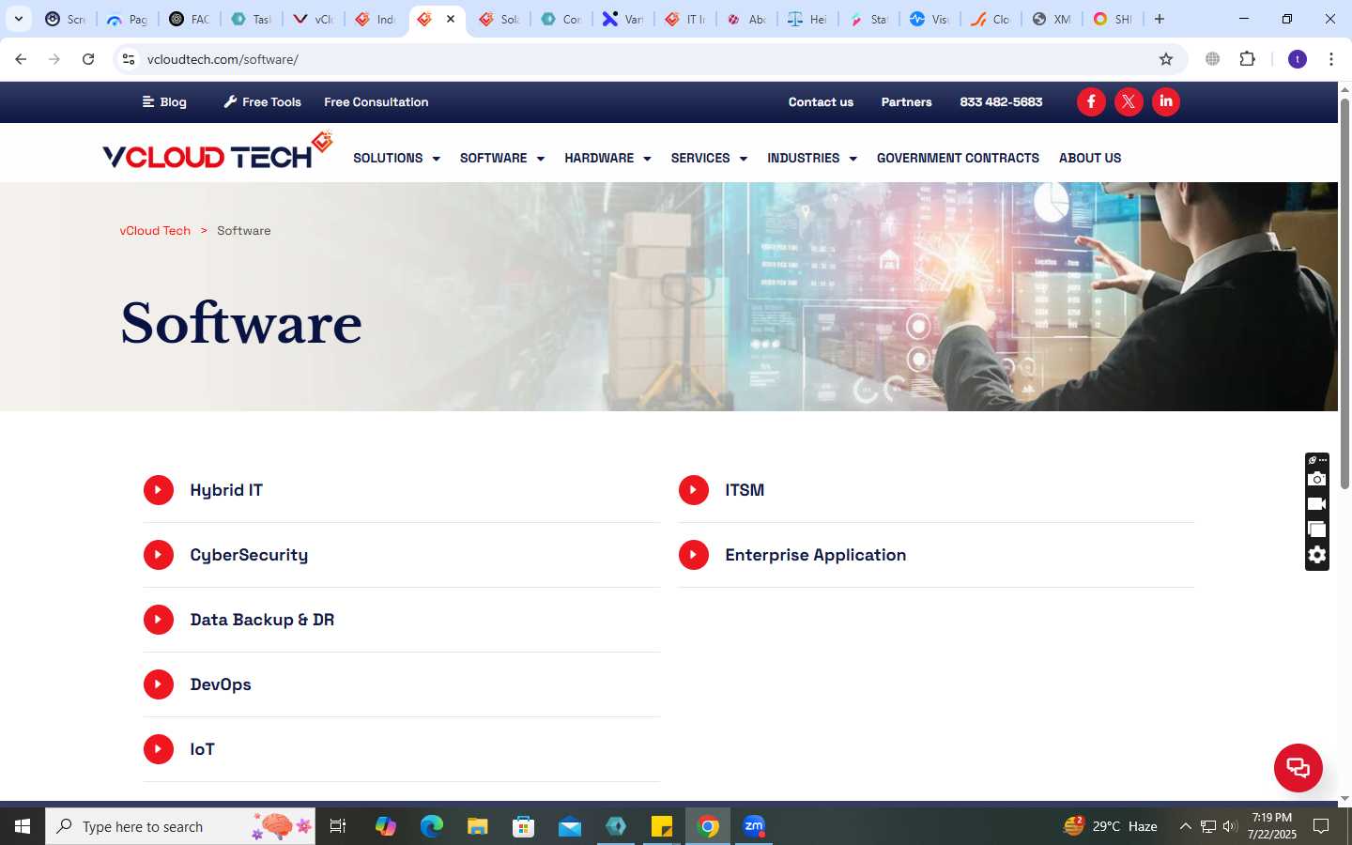Click the Windows taskbar search box
This screenshot has width=1352, height=845.
[x=180, y=826]
